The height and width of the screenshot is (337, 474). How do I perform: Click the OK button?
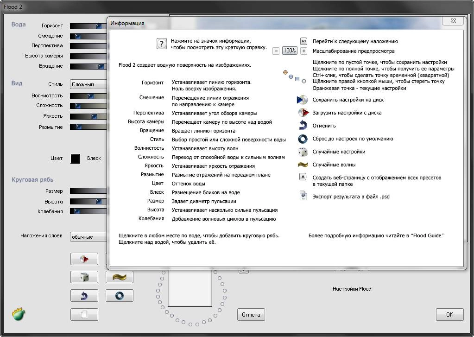tap(449, 315)
